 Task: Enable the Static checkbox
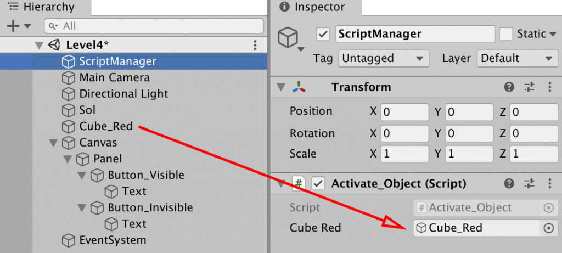click(x=505, y=34)
